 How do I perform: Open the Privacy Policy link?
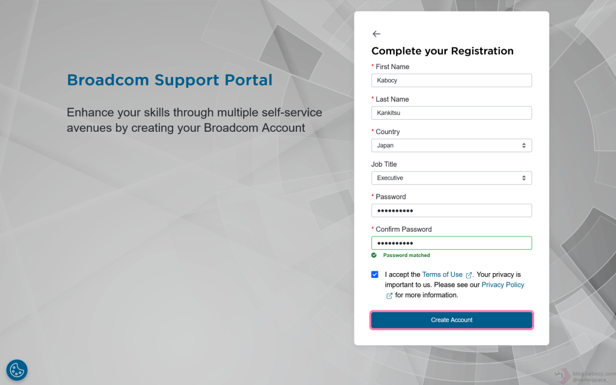tap(503, 285)
